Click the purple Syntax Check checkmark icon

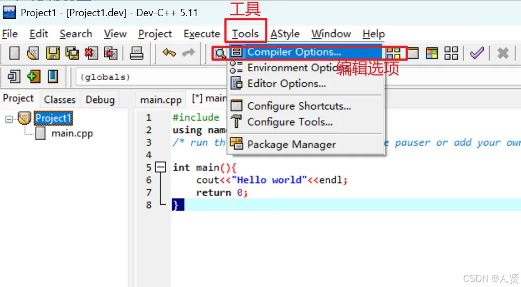pos(477,53)
